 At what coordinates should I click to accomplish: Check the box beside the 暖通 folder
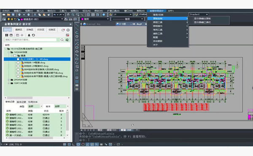pos(15,56)
